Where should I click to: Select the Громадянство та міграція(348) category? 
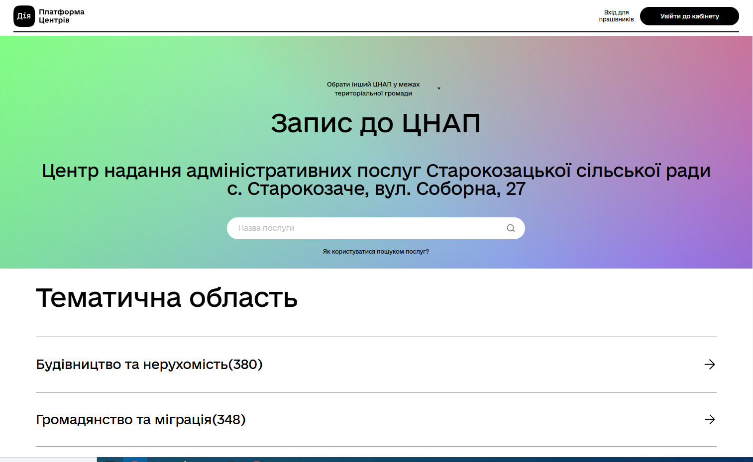click(x=141, y=420)
